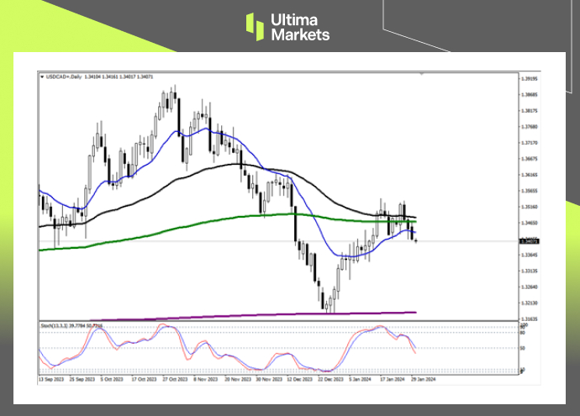The height and width of the screenshot is (416, 580).
Task: Click the stochastic 80 level label
Action: (x=524, y=331)
